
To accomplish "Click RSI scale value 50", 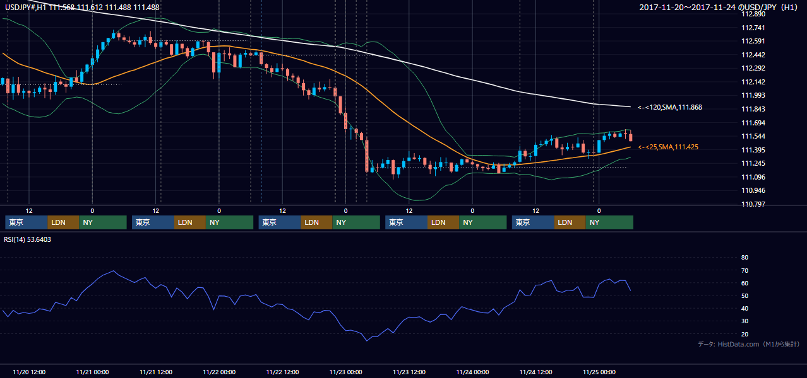I will click(744, 295).
